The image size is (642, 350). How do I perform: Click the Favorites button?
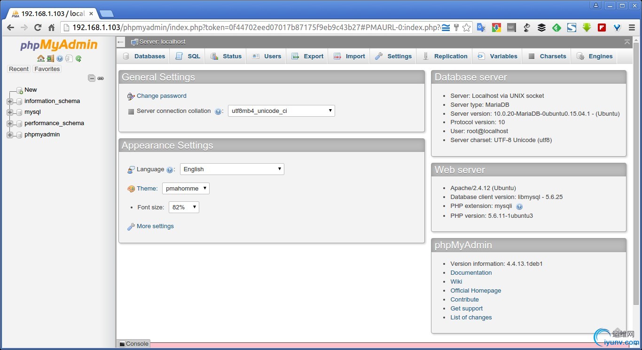pos(47,69)
